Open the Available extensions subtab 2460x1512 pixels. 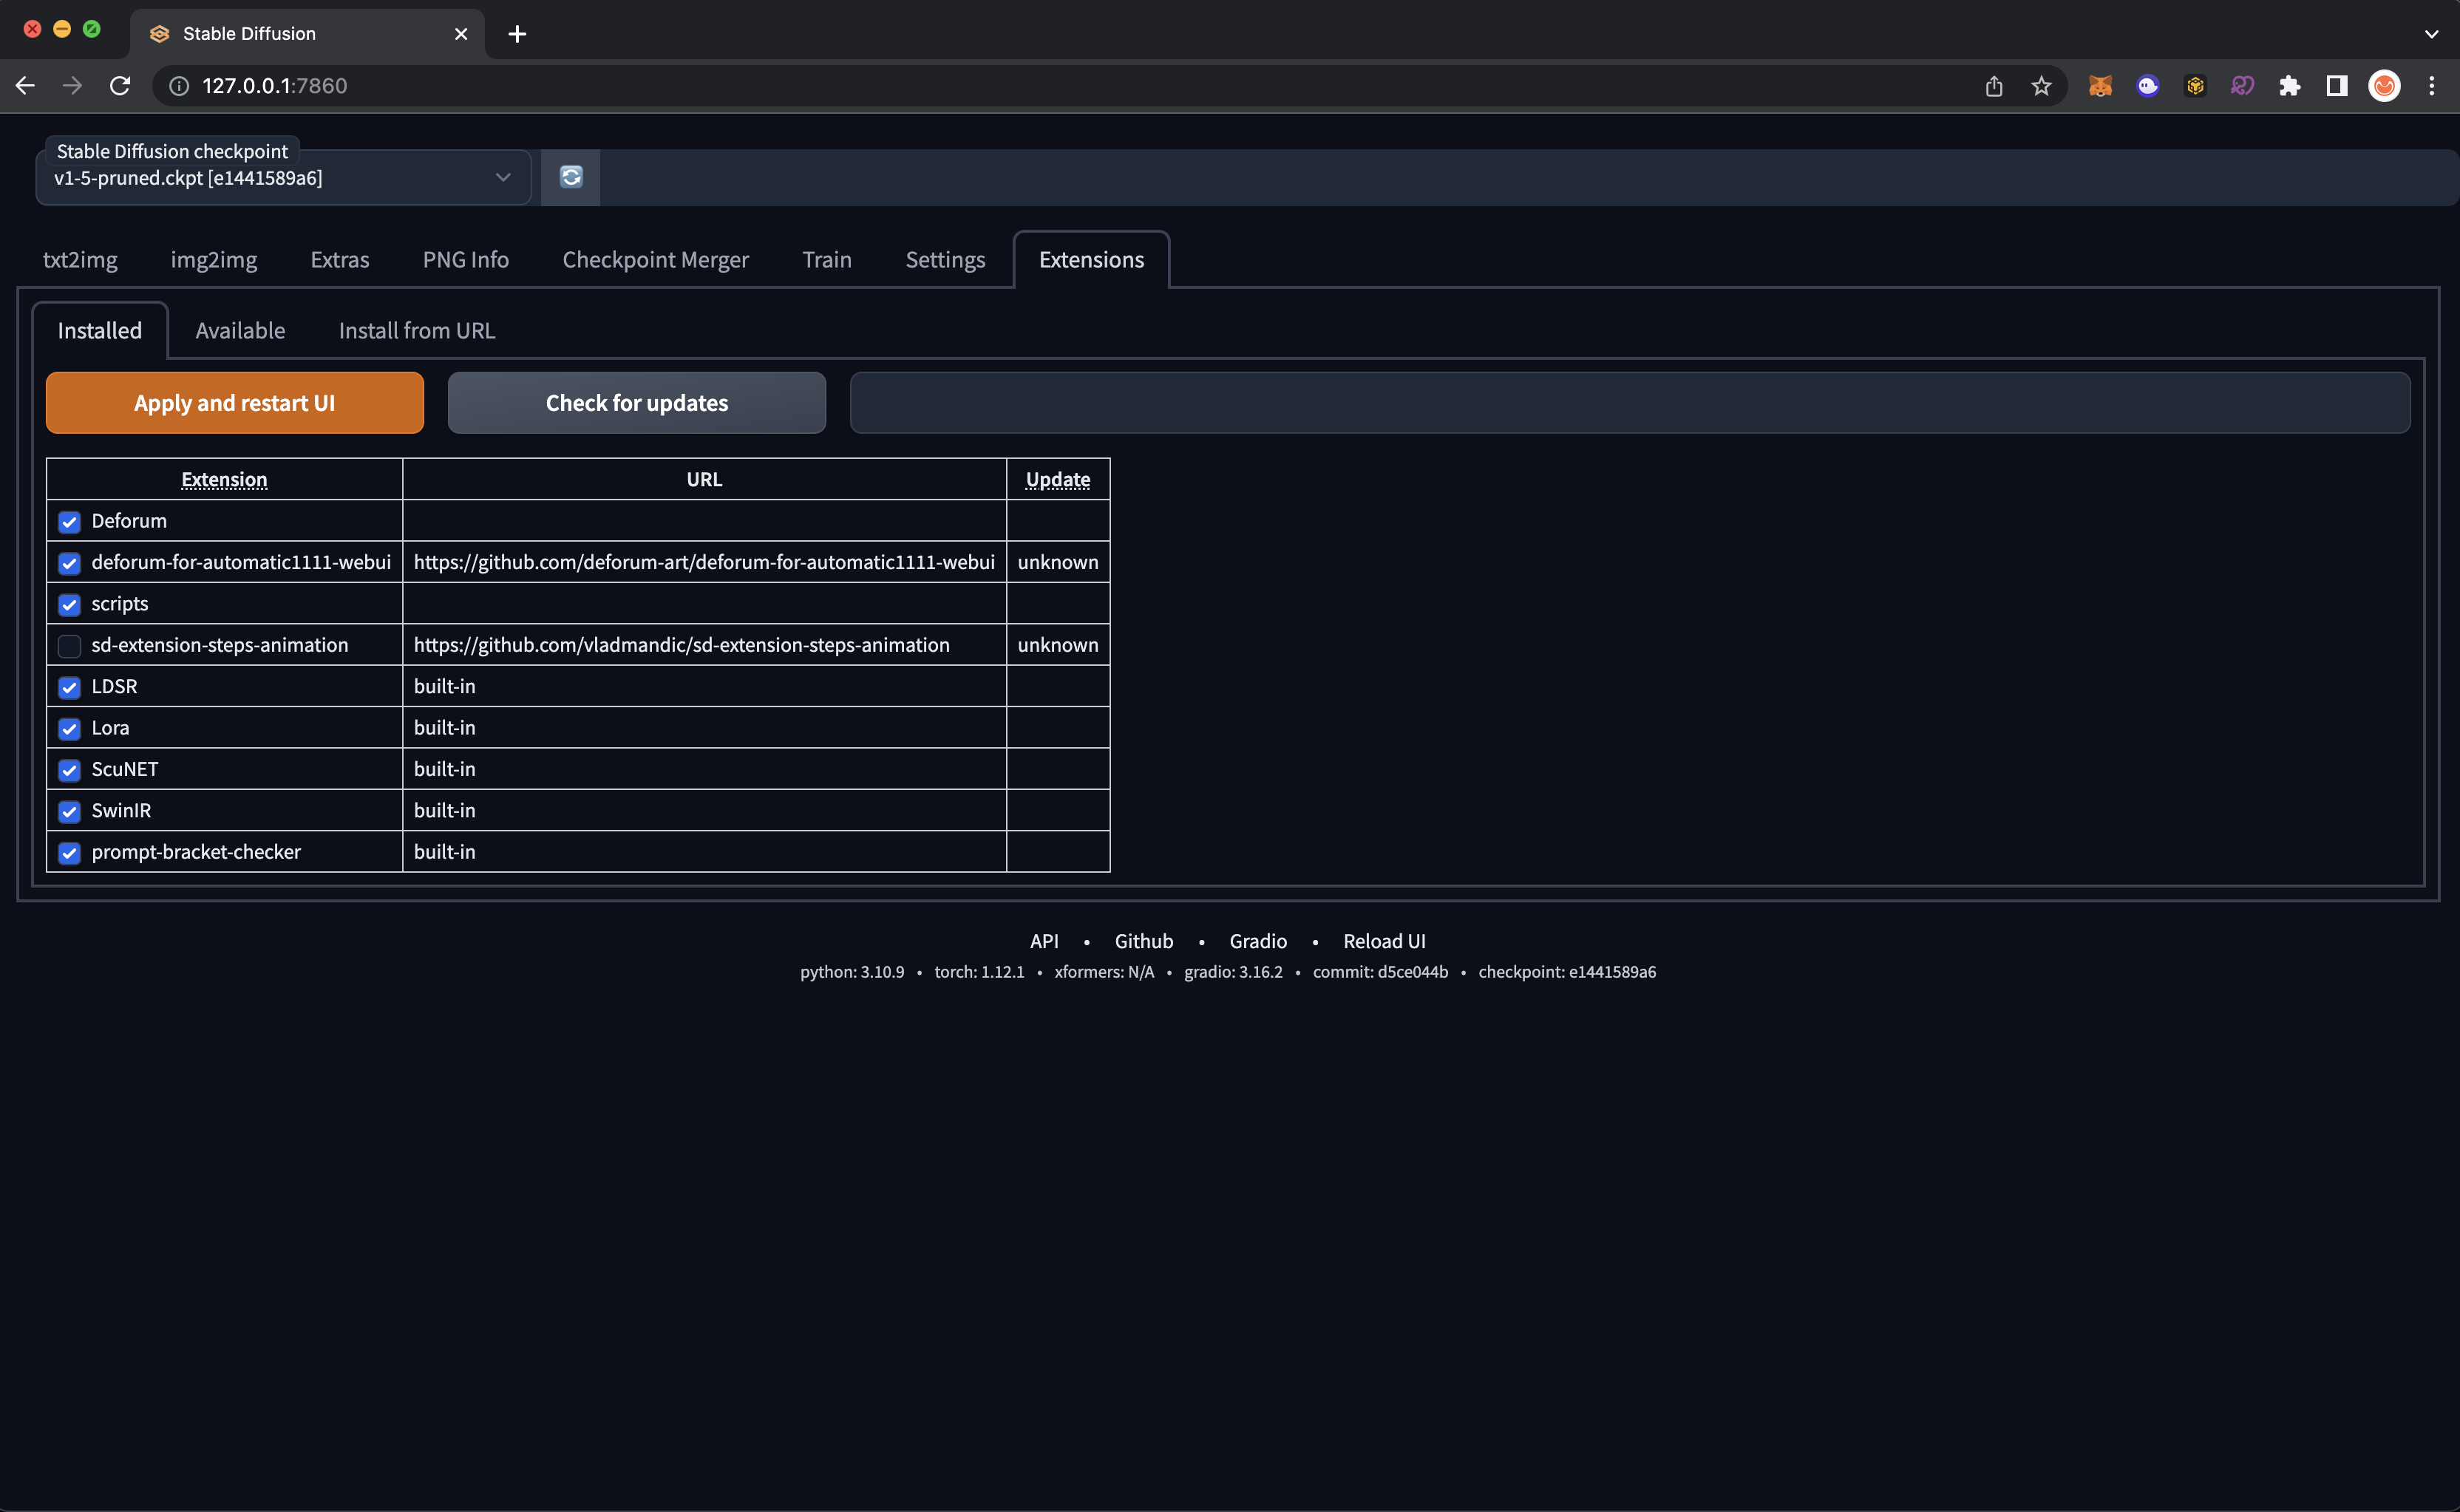(x=240, y=331)
